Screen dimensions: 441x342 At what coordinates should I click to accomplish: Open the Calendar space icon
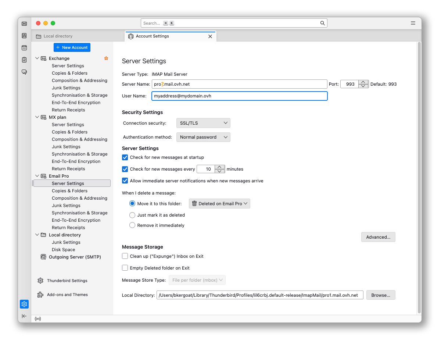click(24, 48)
